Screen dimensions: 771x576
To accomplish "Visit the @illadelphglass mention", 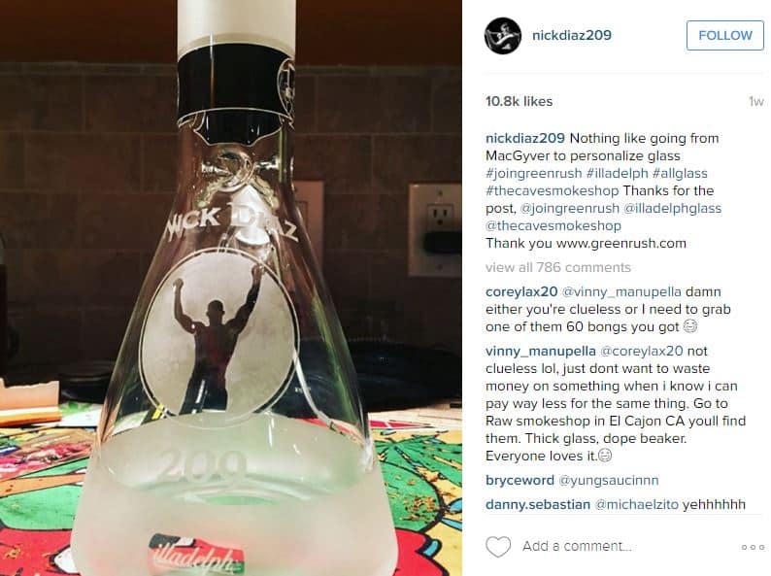I will pos(672,209).
